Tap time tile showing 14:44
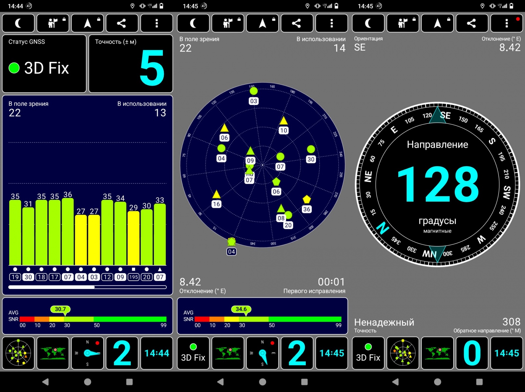 point(157,353)
